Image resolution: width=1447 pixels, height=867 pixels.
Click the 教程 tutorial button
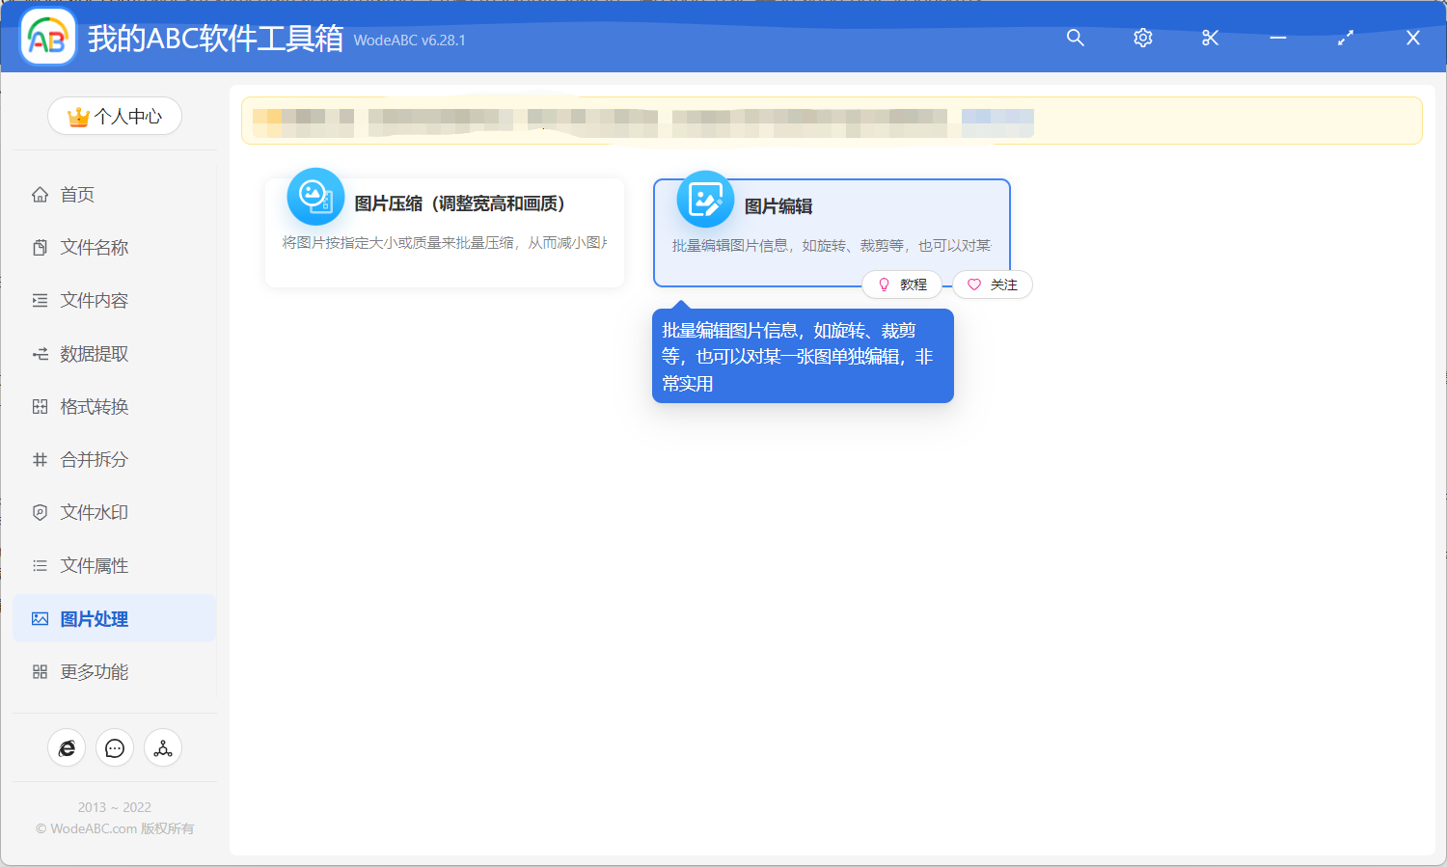pos(903,284)
